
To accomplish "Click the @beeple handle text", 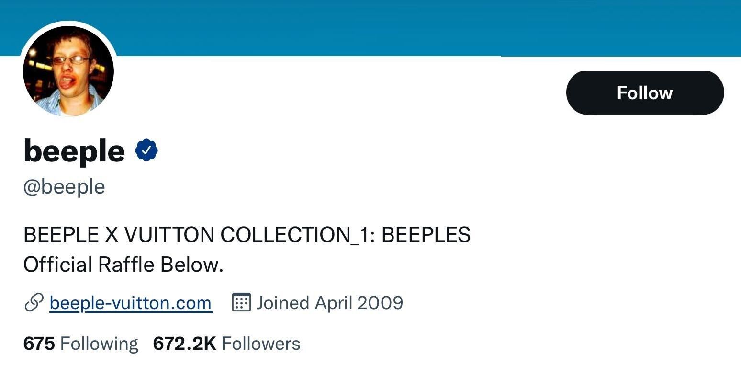I will [64, 186].
